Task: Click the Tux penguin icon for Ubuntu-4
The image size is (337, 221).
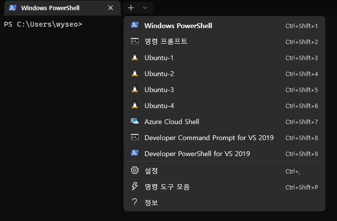Action: (x=135, y=105)
